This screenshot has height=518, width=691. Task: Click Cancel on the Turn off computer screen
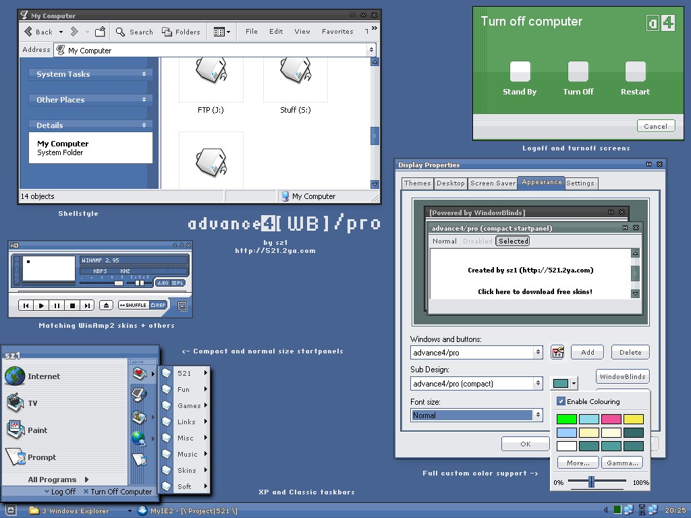(x=655, y=126)
